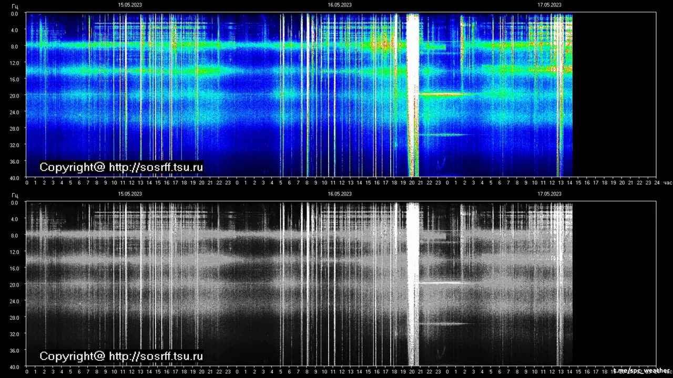
Task: Click the 16.05.2023 date above the grayscale spectrogram
Action: coord(340,194)
